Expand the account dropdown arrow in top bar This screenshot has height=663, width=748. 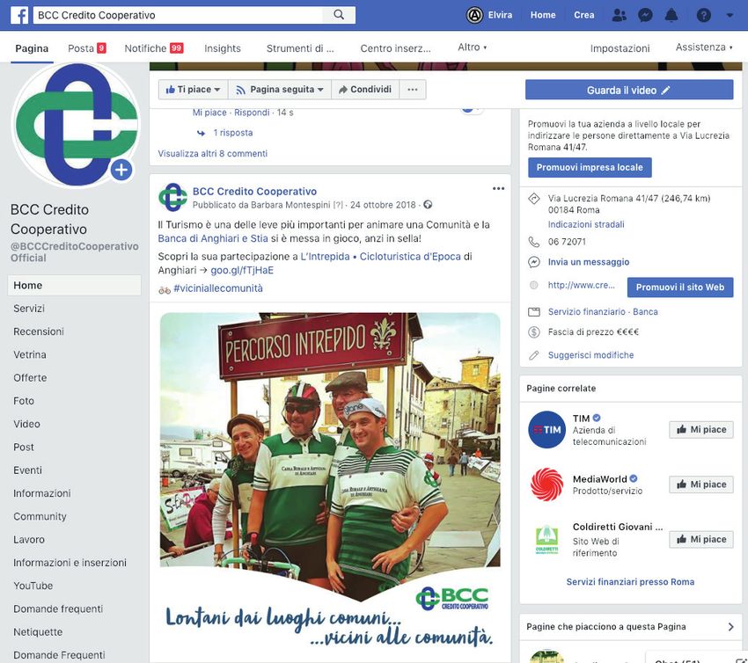tap(730, 15)
